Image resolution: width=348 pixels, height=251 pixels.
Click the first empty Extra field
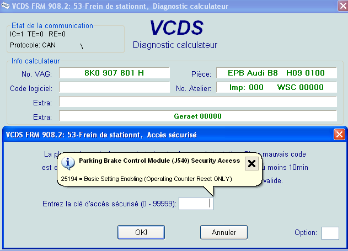tap(197, 102)
